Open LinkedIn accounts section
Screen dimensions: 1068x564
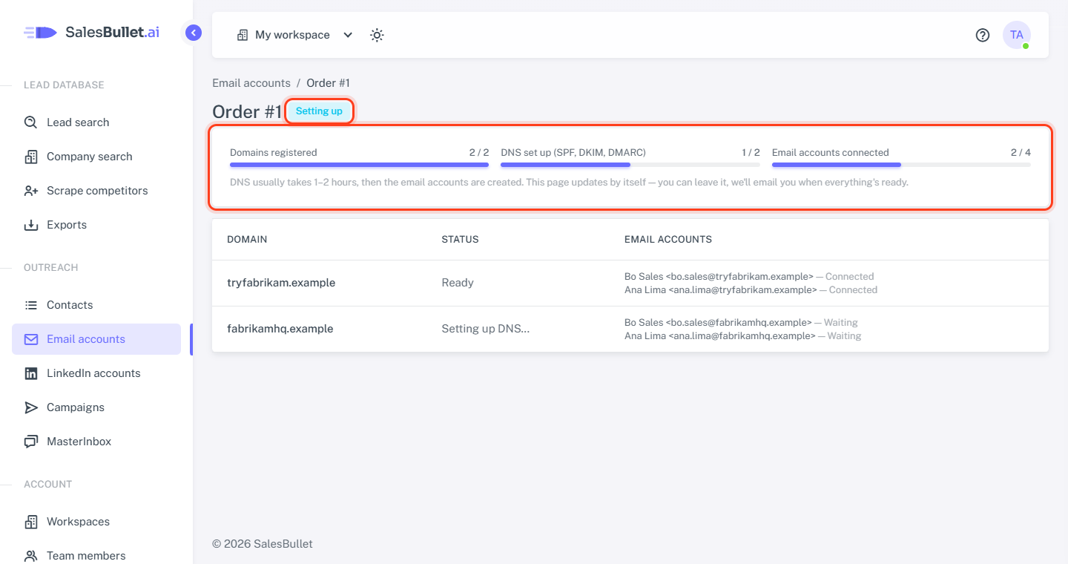tap(96, 373)
